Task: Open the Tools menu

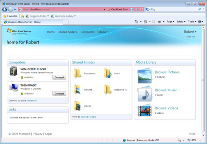Action: click(192, 22)
